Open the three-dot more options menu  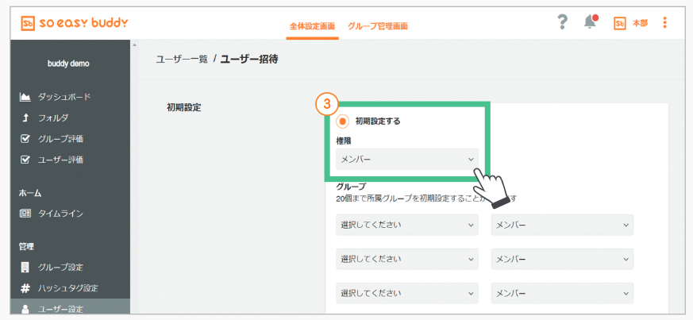tap(664, 23)
